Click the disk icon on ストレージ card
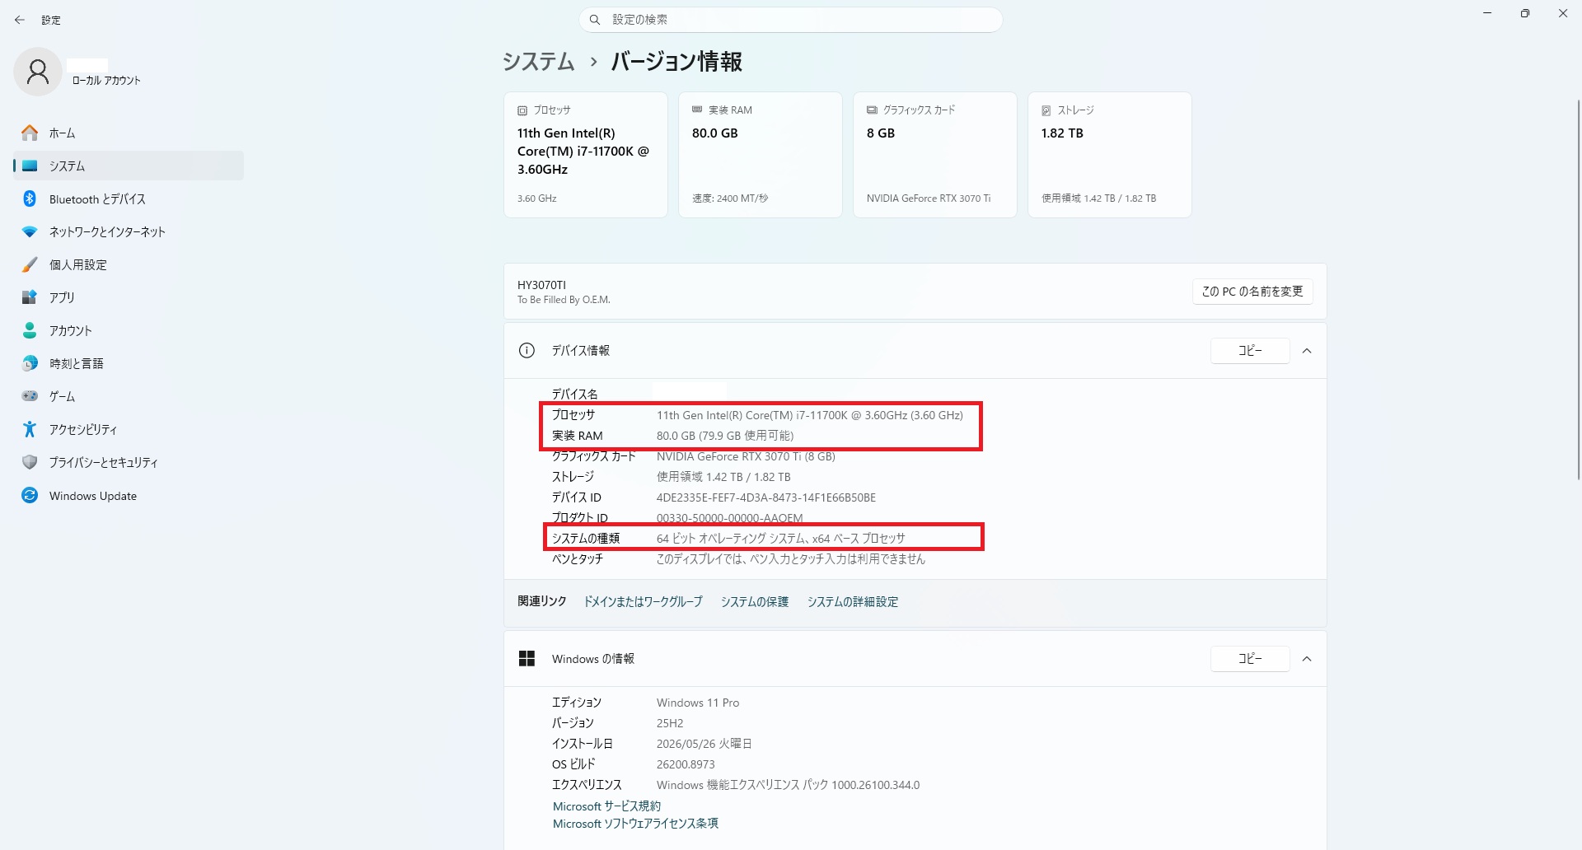The height and width of the screenshot is (850, 1582). [x=1046, y=110]
